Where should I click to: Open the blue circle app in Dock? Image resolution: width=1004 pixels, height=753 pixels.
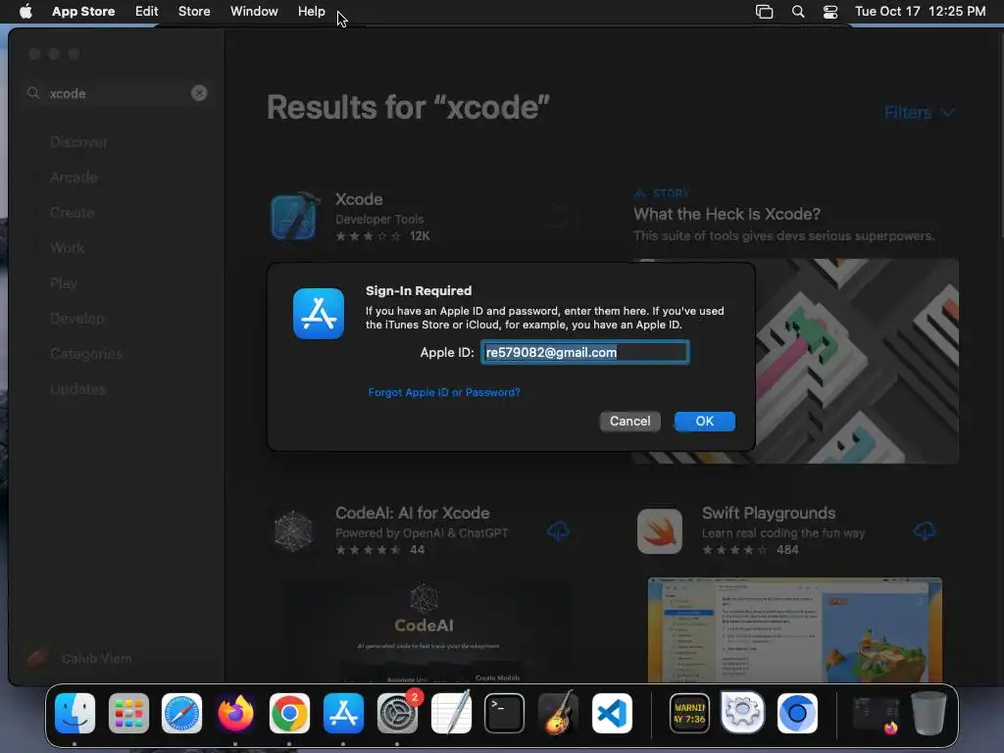[x=797, y=714]
